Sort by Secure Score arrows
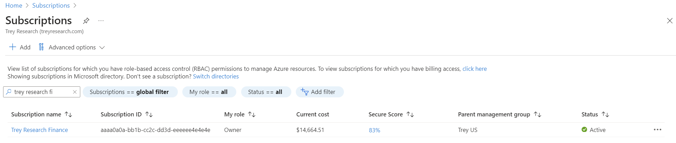Screen dimensions: 676x143 tap(410, 114)
